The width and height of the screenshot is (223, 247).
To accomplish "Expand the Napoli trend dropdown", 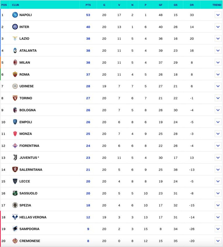I will click(x=218, y=15).
